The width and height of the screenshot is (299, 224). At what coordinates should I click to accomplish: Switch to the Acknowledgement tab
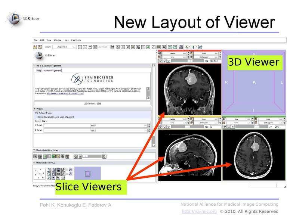[52, 70]
